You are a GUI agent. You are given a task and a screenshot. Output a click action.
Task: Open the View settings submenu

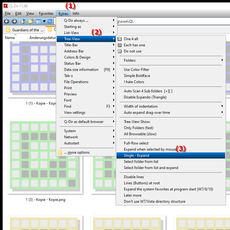(86, 113)
